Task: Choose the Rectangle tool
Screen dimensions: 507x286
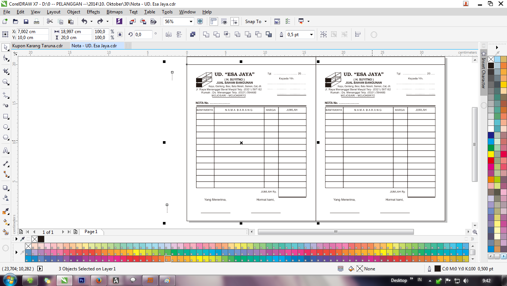Action: tap(6, 117)
